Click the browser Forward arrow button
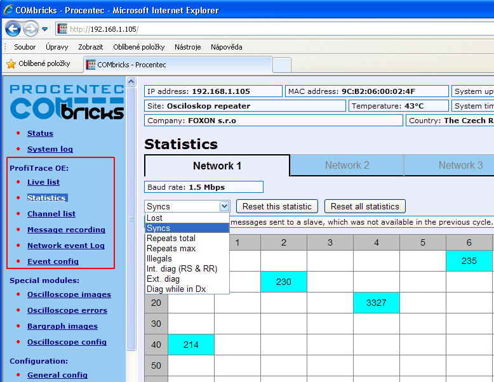 30,29
